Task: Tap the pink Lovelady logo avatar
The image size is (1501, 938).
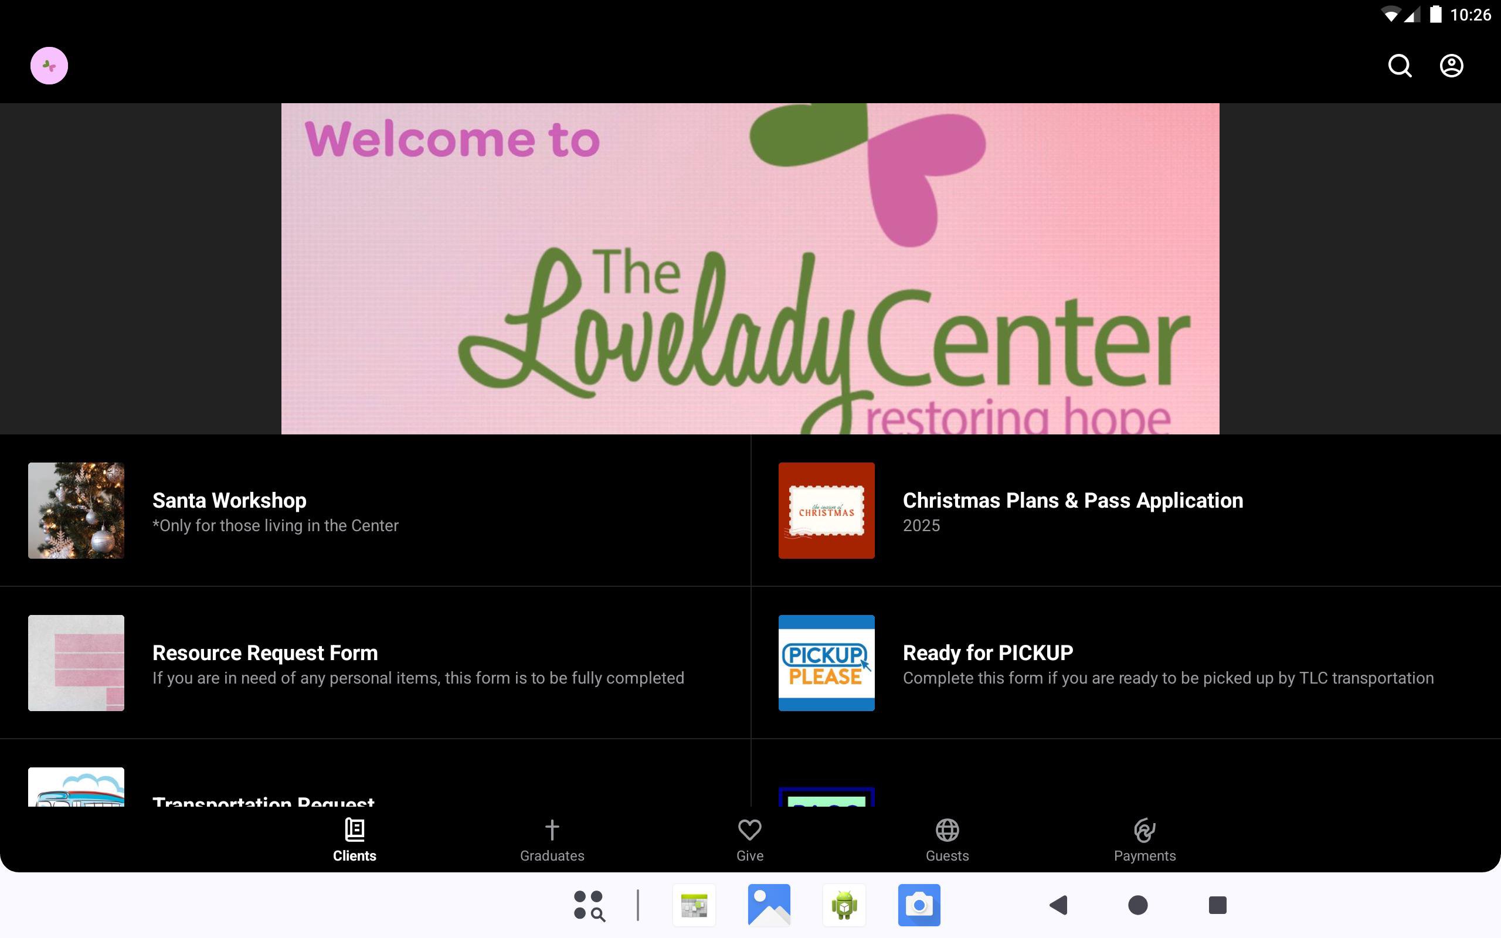Action: 49,66
